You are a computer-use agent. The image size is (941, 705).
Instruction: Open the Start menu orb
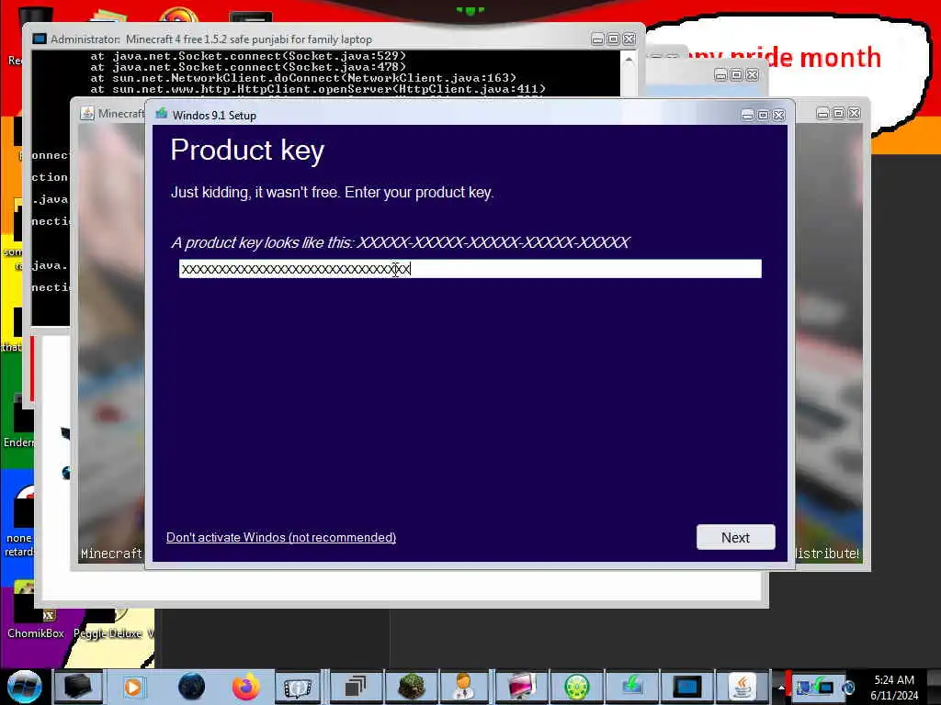25,687
